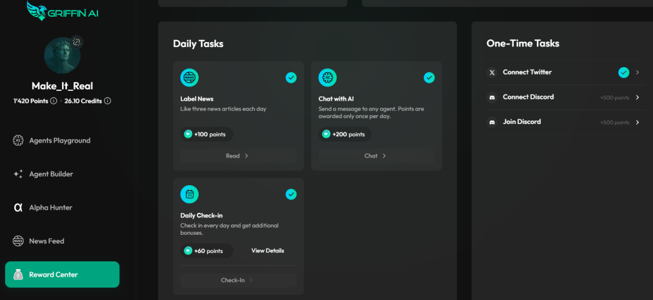Click the Griffin AI logo
Viewport: 653px width, 300px height.
pos(63,11)
